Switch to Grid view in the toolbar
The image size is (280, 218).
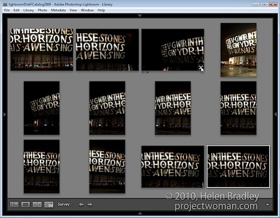click(x=14, y=204)
